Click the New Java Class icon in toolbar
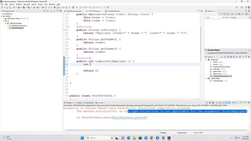Screen dimensions: 251x141 tap(37, 7)
